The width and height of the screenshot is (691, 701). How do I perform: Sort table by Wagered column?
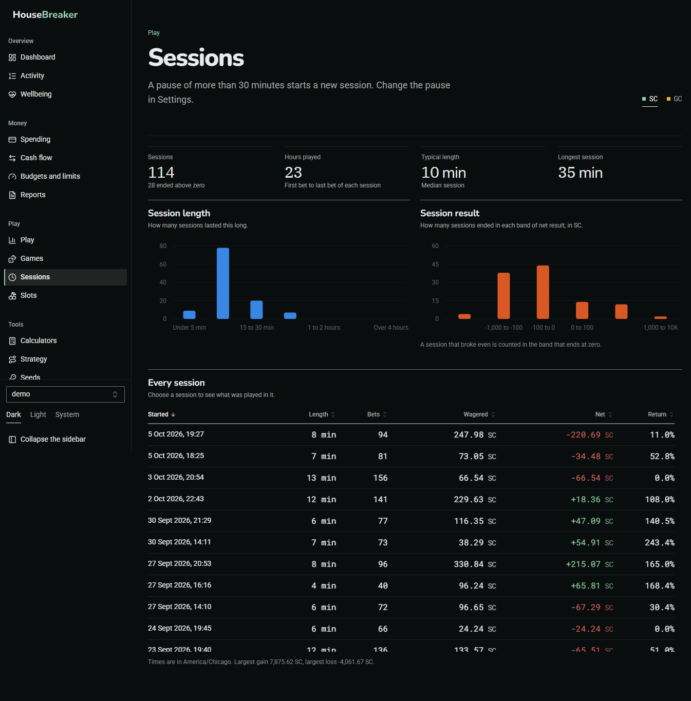click(x=479, y=414)
